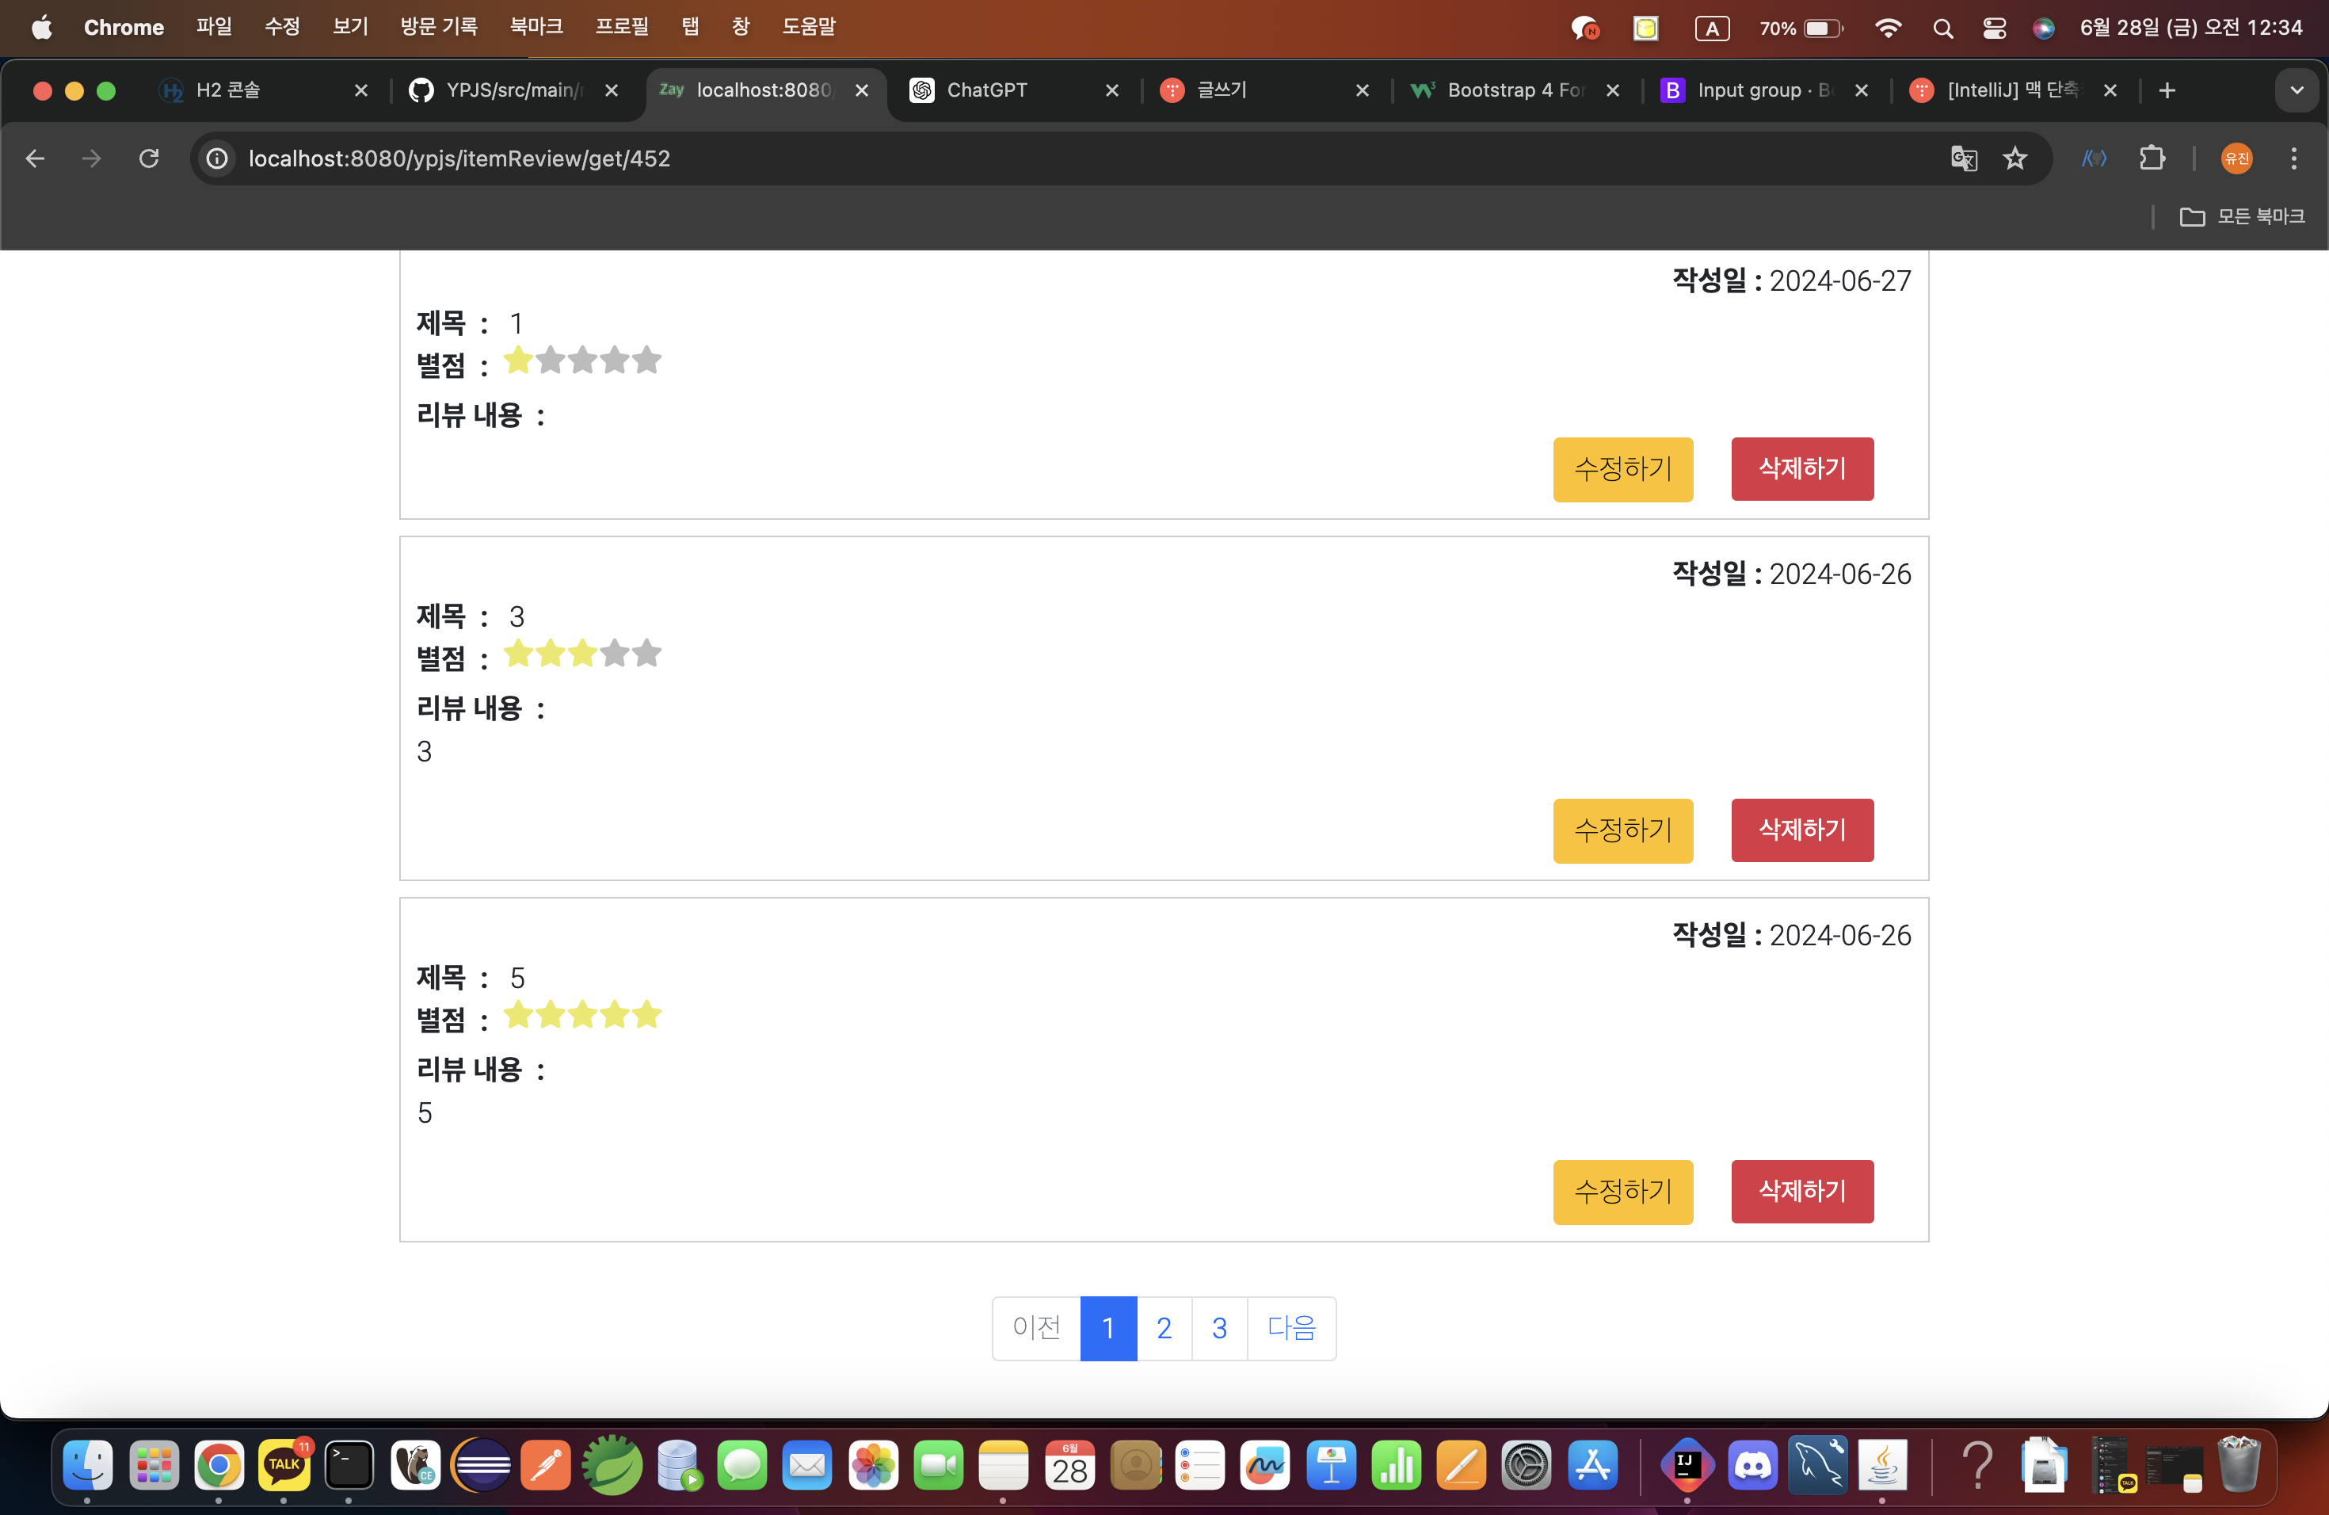Open Finder from the dock

88,1465
